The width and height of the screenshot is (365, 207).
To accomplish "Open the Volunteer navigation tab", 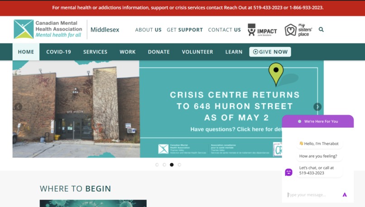I will (x=197, y=52).
